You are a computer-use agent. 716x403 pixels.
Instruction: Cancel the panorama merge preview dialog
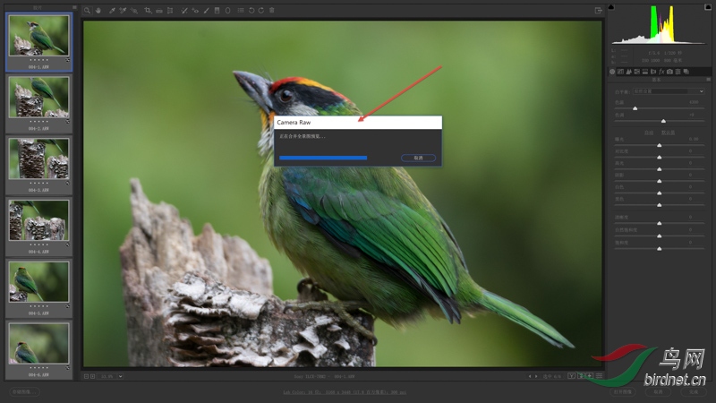[418, 158]
